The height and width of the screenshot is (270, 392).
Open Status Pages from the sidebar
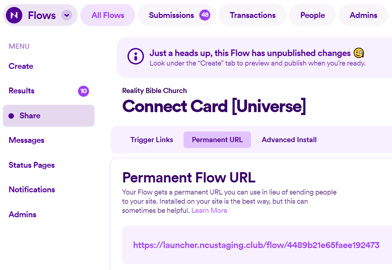point(32,165)
